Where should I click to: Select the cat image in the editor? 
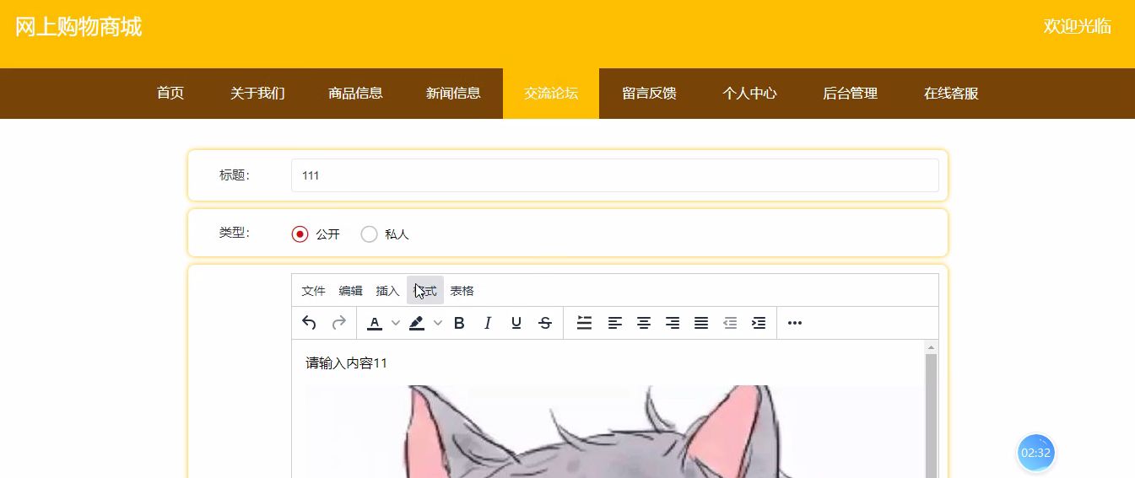coord(614,432)
